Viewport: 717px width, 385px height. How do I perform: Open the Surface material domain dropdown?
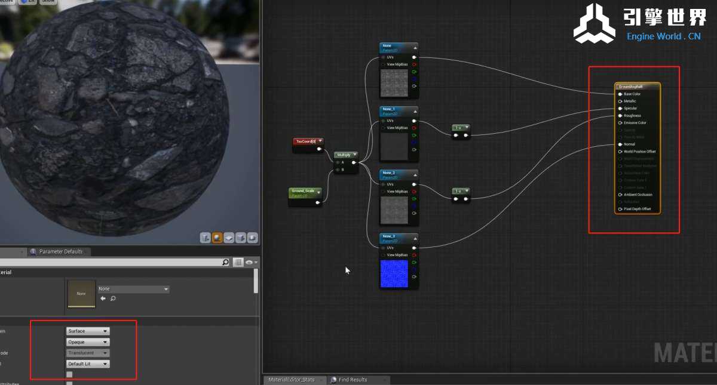(88, 331)
